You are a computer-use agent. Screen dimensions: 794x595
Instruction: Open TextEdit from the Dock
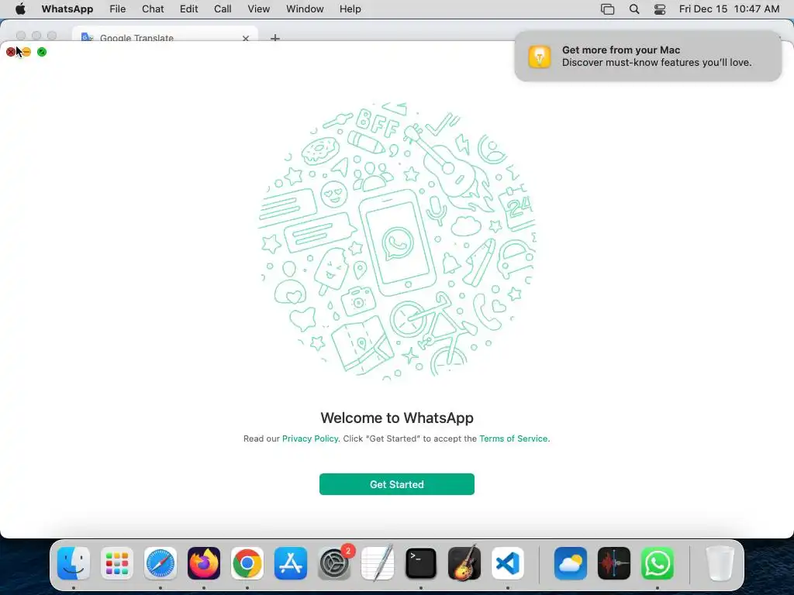click(x=378, y=563)
